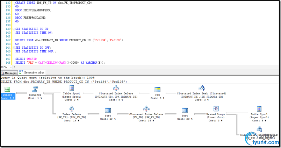Click the Clustered Index Seek icon
Image resolution: width=281 pixels, height=148 pixels.
pyautogui.click(x=202, y=88)
